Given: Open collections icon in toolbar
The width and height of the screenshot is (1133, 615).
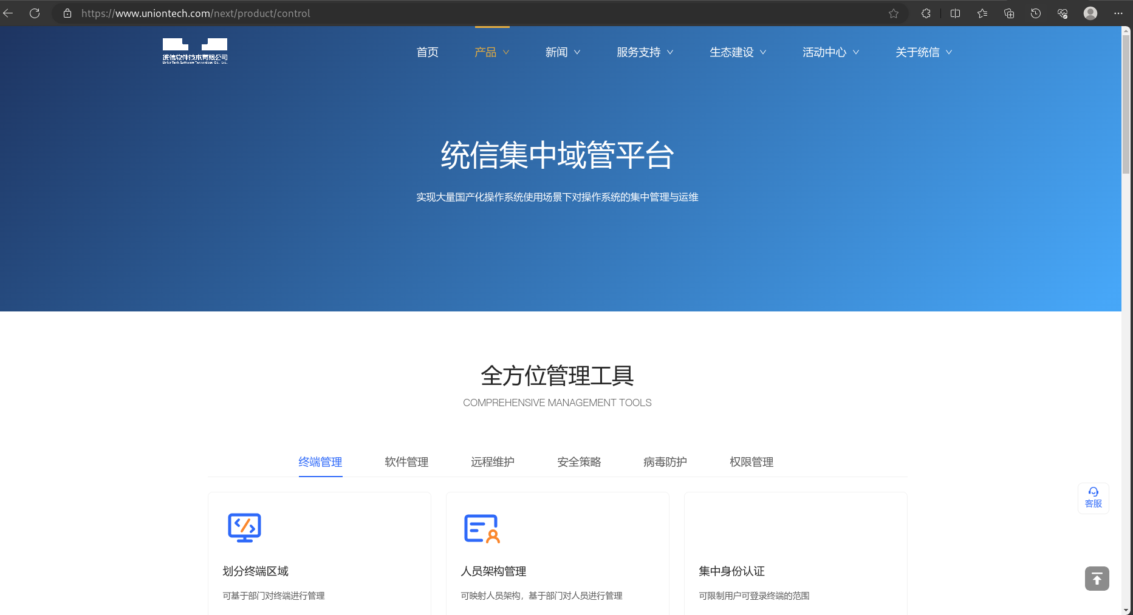Looking at the screenshot, I should 1009,13.
